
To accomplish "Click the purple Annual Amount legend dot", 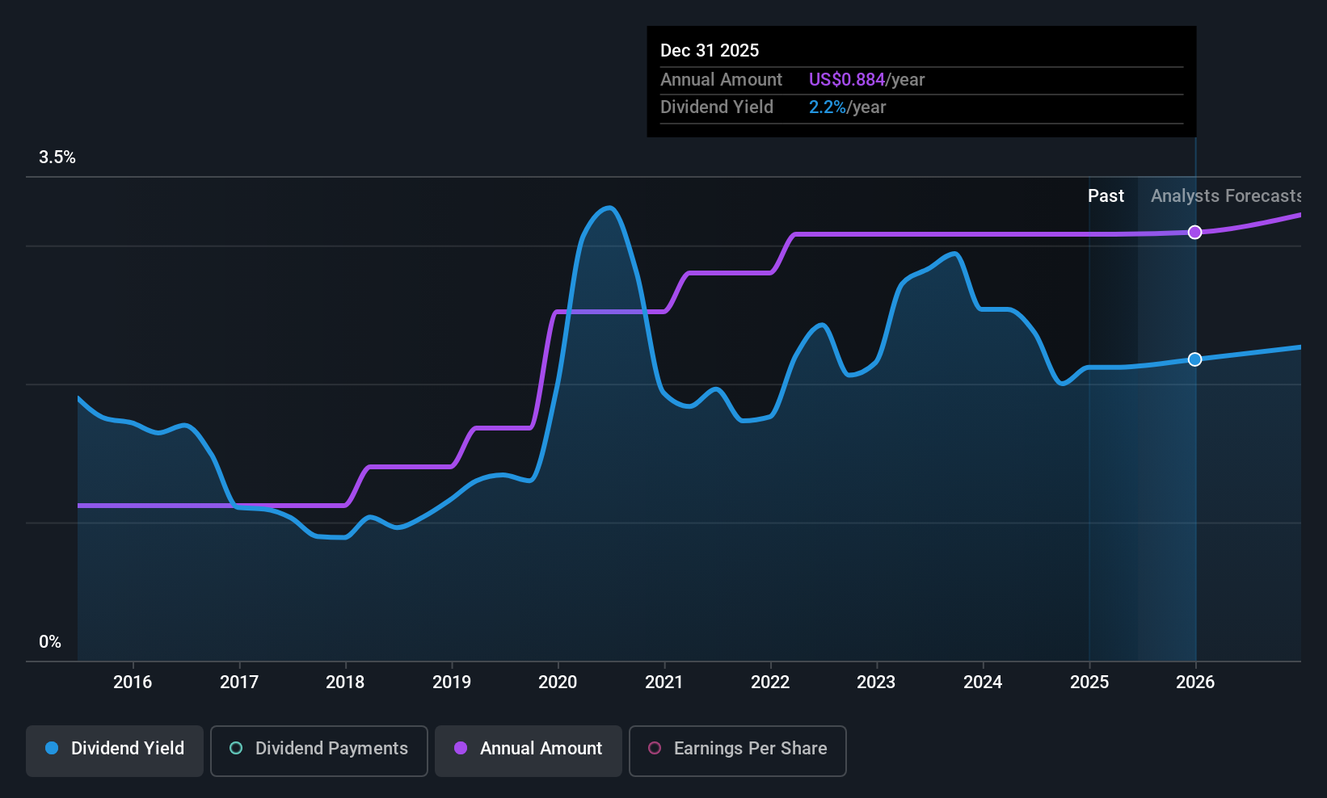I will pyautogui.click(x=461, y=748).
